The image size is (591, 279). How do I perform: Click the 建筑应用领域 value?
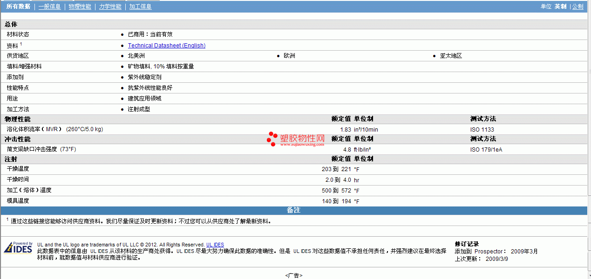click(145, 99)
